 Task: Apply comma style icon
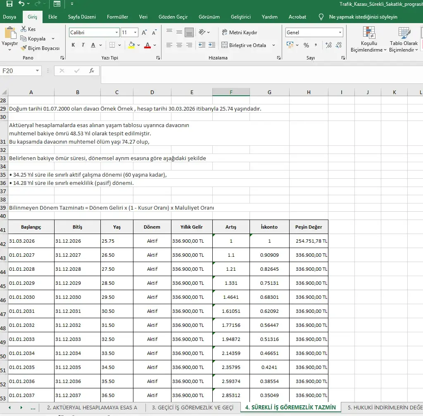[316, 45]
